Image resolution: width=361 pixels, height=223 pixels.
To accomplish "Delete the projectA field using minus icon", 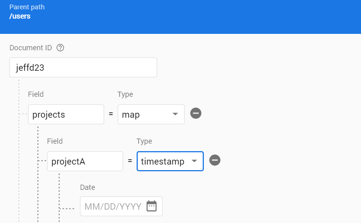I will point(215,160).
